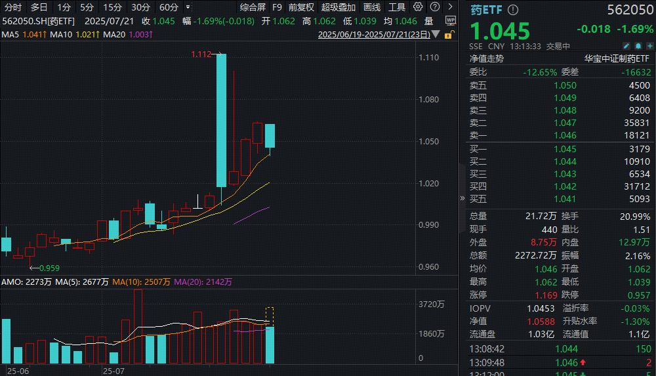The width and height of the screenshot is (656, 376).
Task: Click the info icon beside 药ETF
Action: (513, 10)
